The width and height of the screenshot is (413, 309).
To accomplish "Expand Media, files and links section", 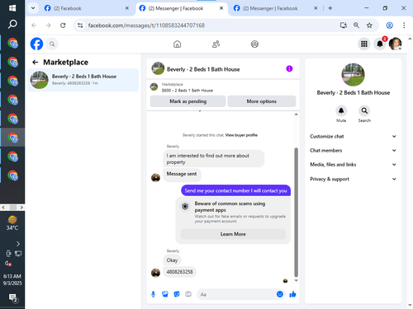I will coord(353,164).
